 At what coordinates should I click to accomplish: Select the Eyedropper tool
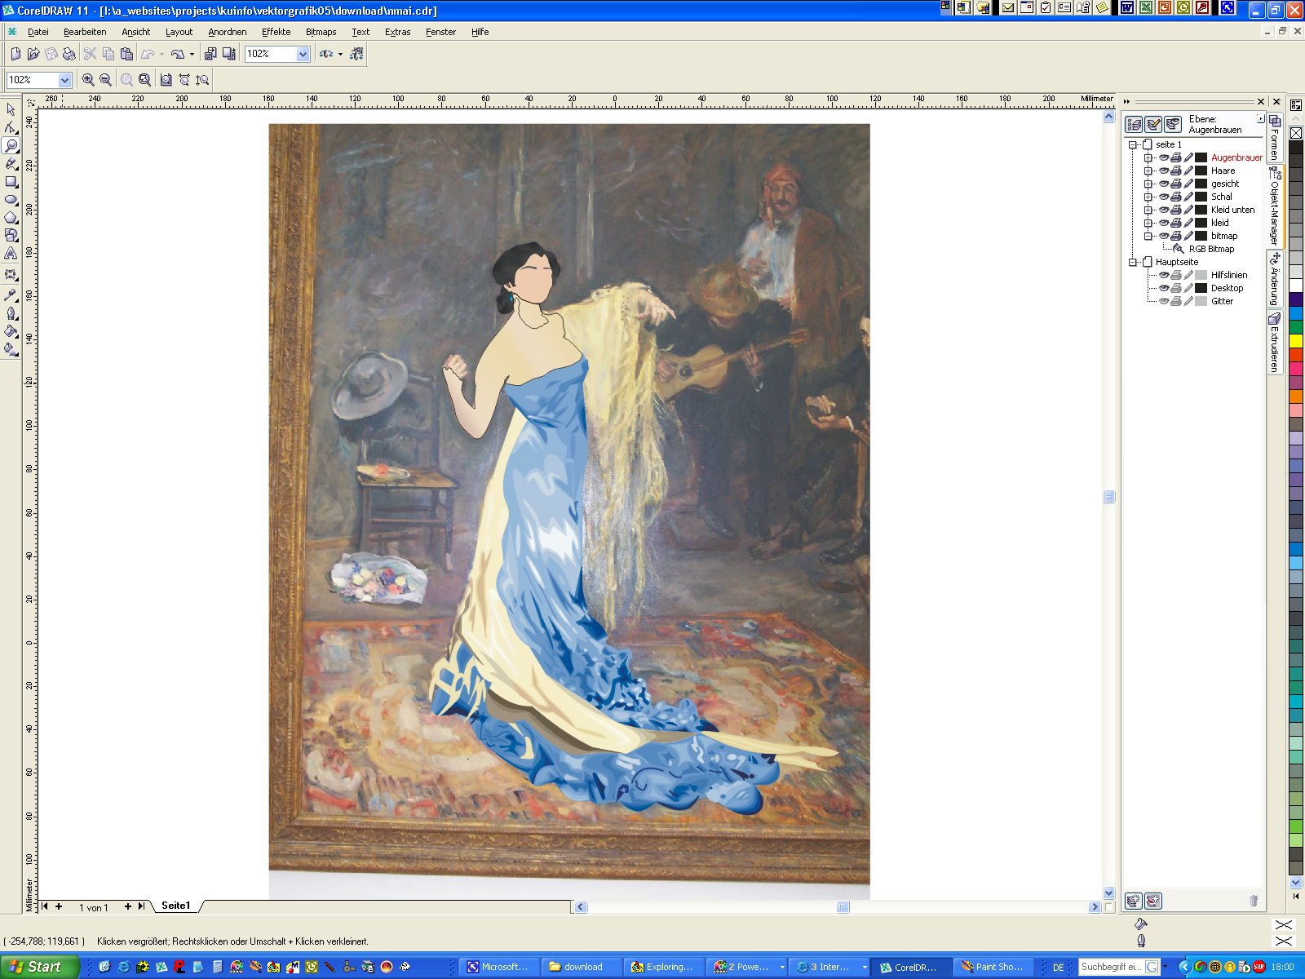click(x=11, y=295)
